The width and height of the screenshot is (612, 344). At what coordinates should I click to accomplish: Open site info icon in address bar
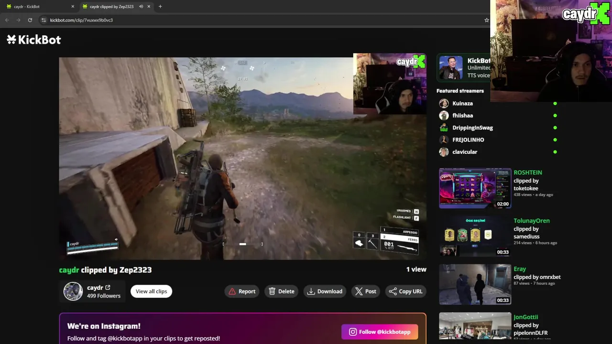click(44, 20)
